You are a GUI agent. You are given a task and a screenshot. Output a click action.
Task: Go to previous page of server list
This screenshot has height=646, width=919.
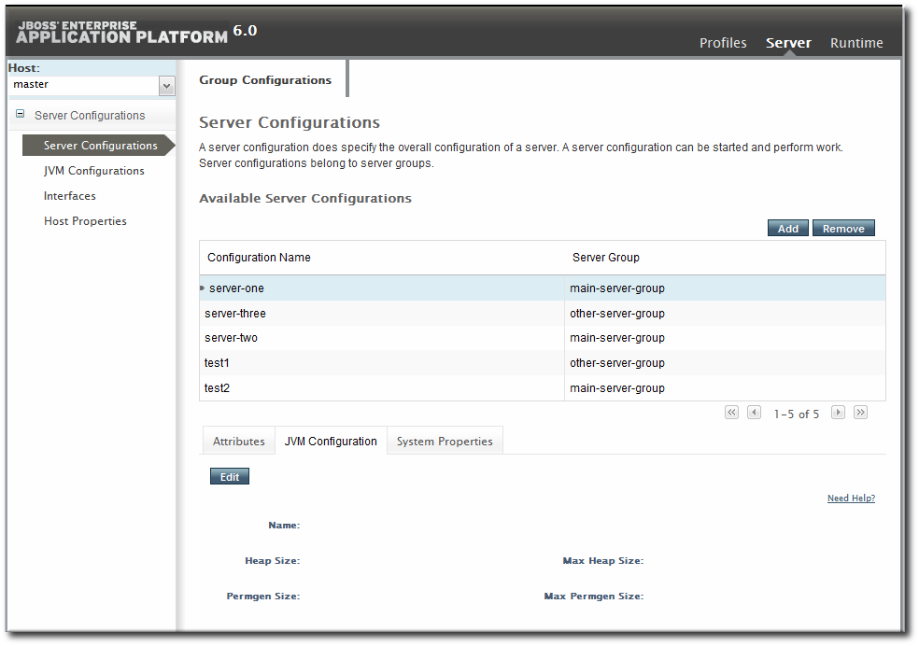point(754,413)
